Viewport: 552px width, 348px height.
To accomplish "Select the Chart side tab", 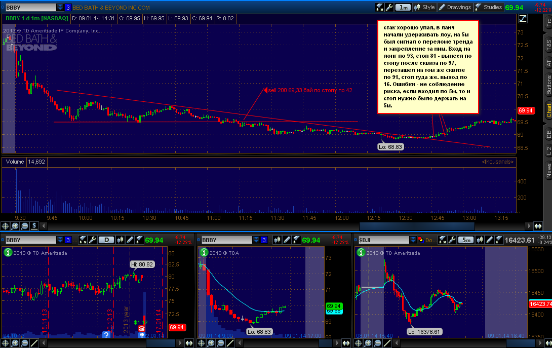I will click(548, 110).
